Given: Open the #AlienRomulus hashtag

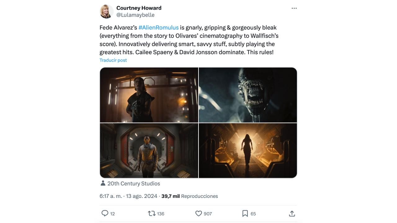Looking at the screenshot, I should click(x=158, y=28).
